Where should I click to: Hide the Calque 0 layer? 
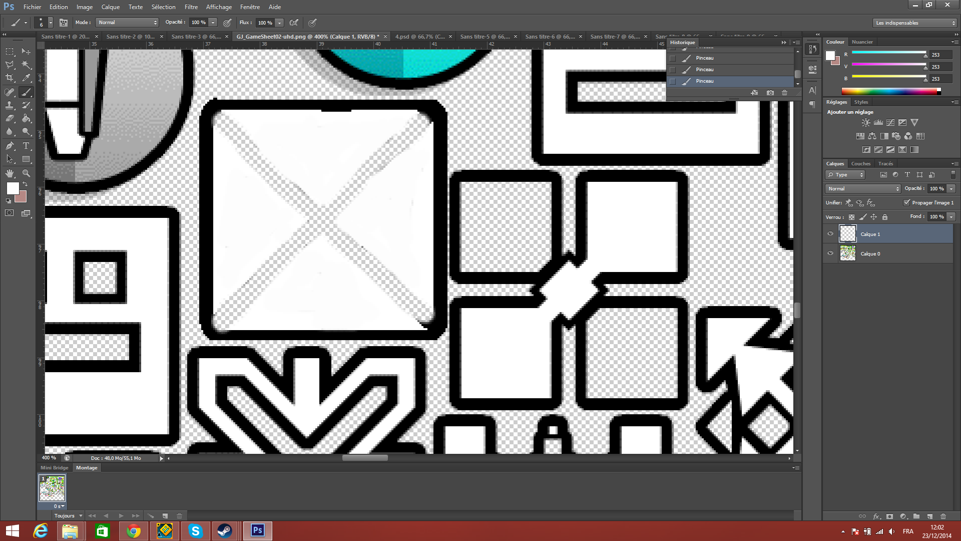(x=830, y=253)
